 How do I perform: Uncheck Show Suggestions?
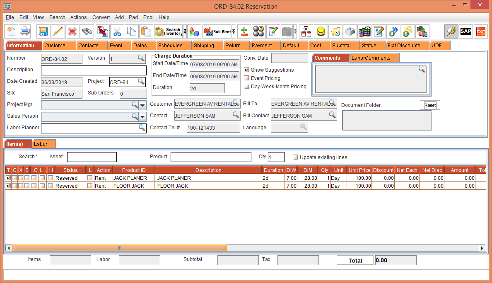[x=246, y=70]
